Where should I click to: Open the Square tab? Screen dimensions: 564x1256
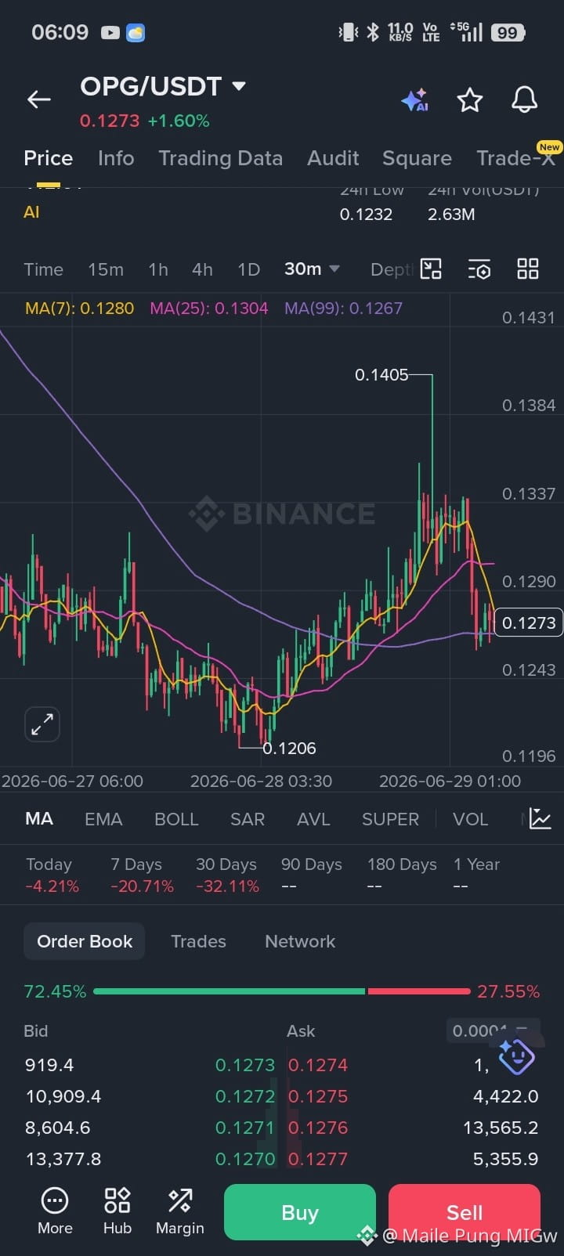pos(417,158)
